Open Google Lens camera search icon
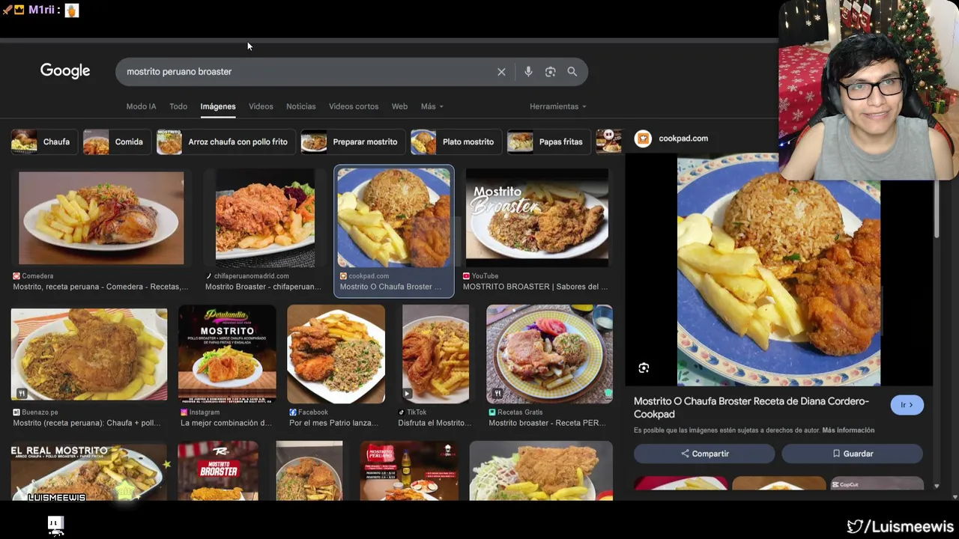This screenshot has width=959, height=539. pos(550,72)
